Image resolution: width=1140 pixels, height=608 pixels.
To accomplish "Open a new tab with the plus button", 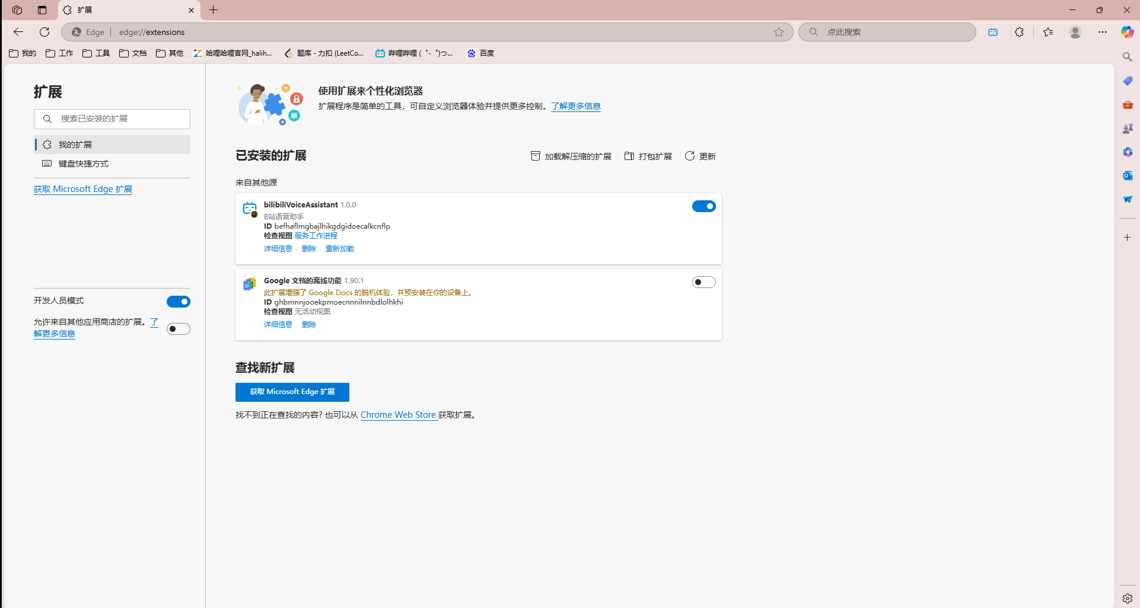I will click(214, 10).
